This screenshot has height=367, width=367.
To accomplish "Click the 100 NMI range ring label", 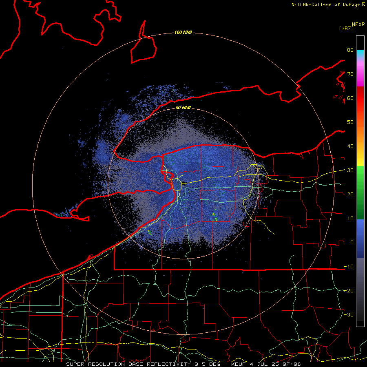I will pyautogui.click(x=183, y=32).
